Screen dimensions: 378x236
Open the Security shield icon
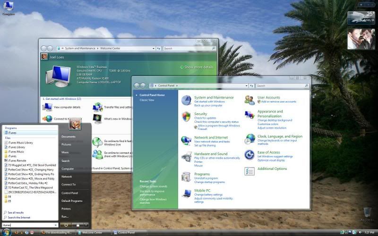[x=186, y=117]
